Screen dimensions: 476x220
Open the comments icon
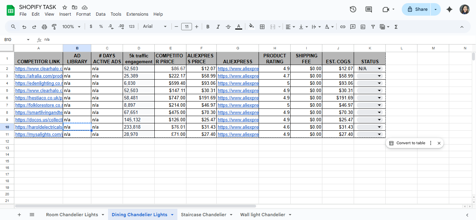coord(368,9)
